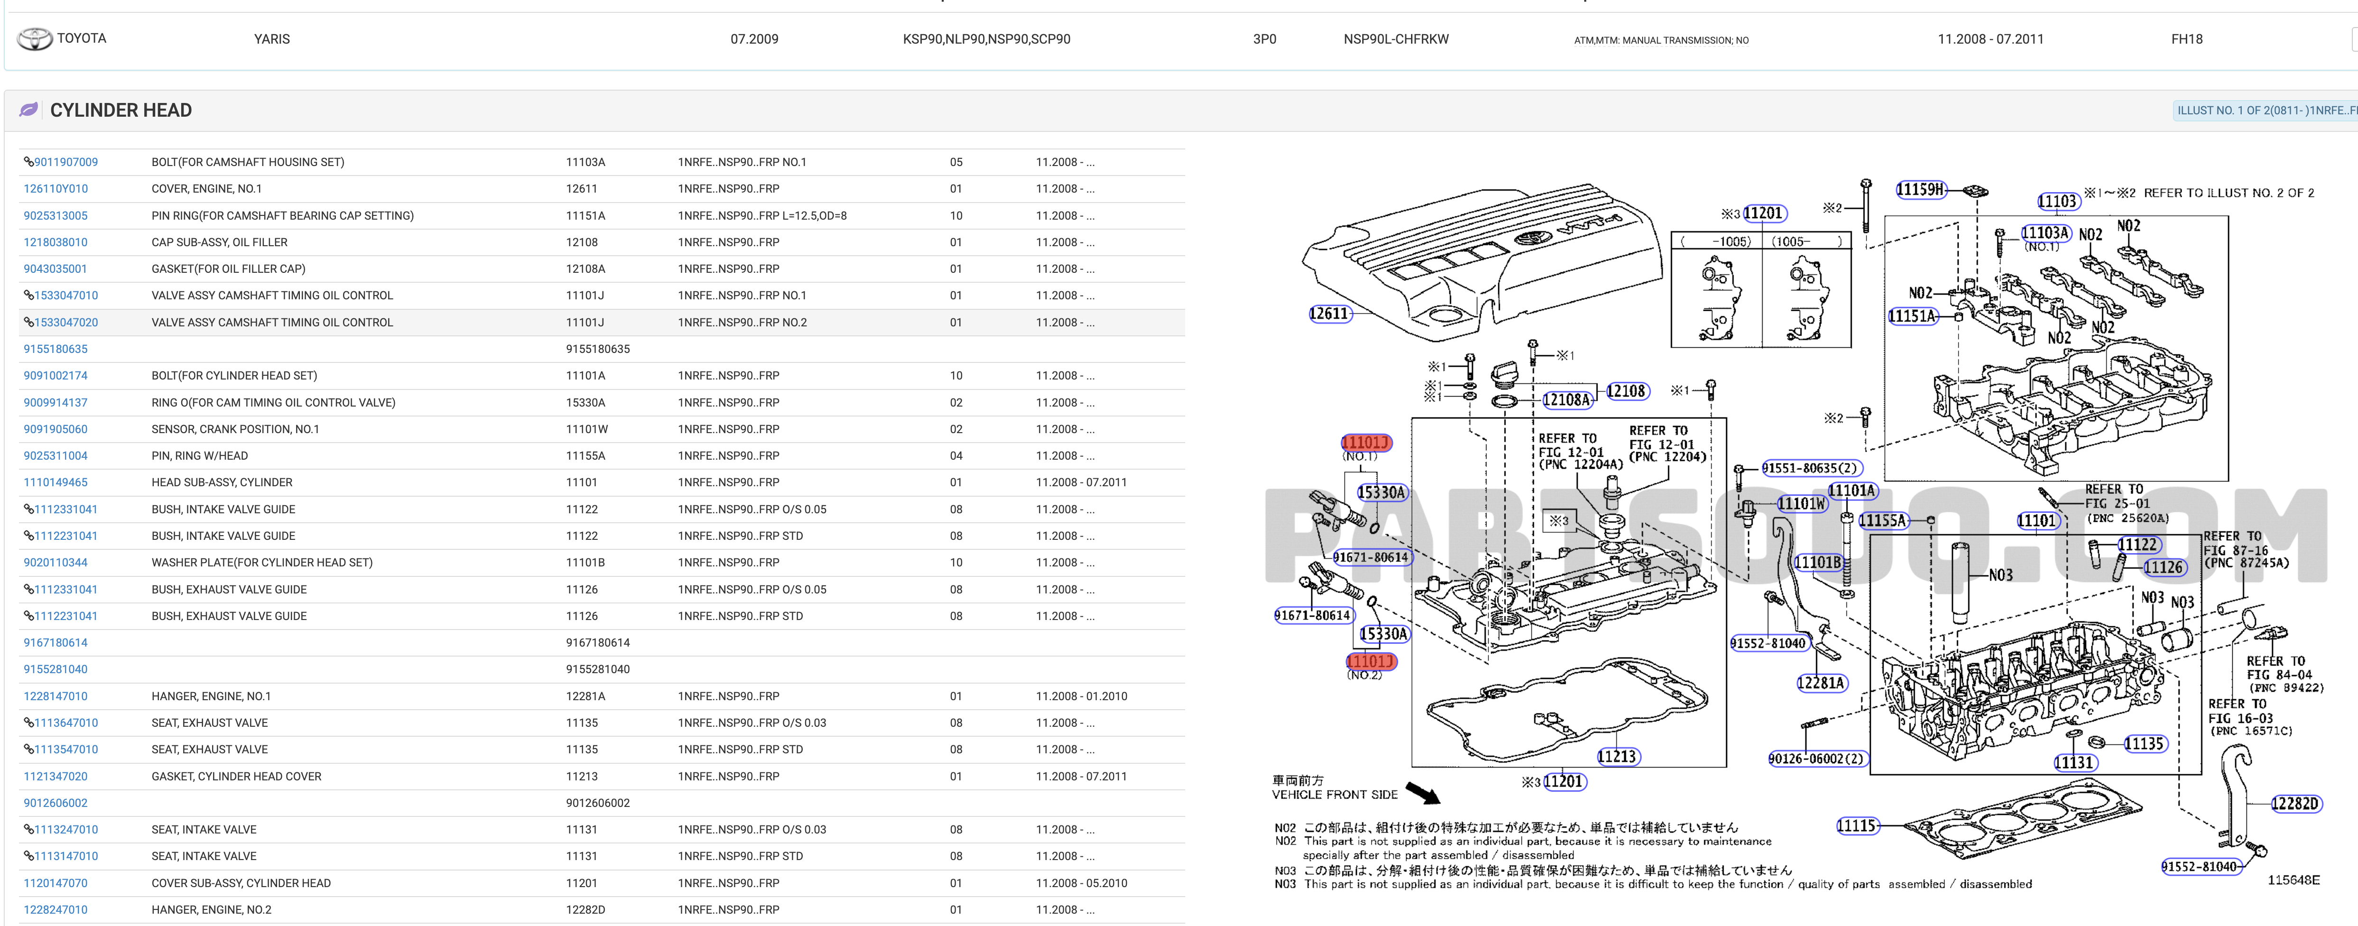Open part link 126110Y010 for engine cover
Image resolution: width=2358 pixels, height=926 pixels.
pyautogui.click(x=56, y=188)
